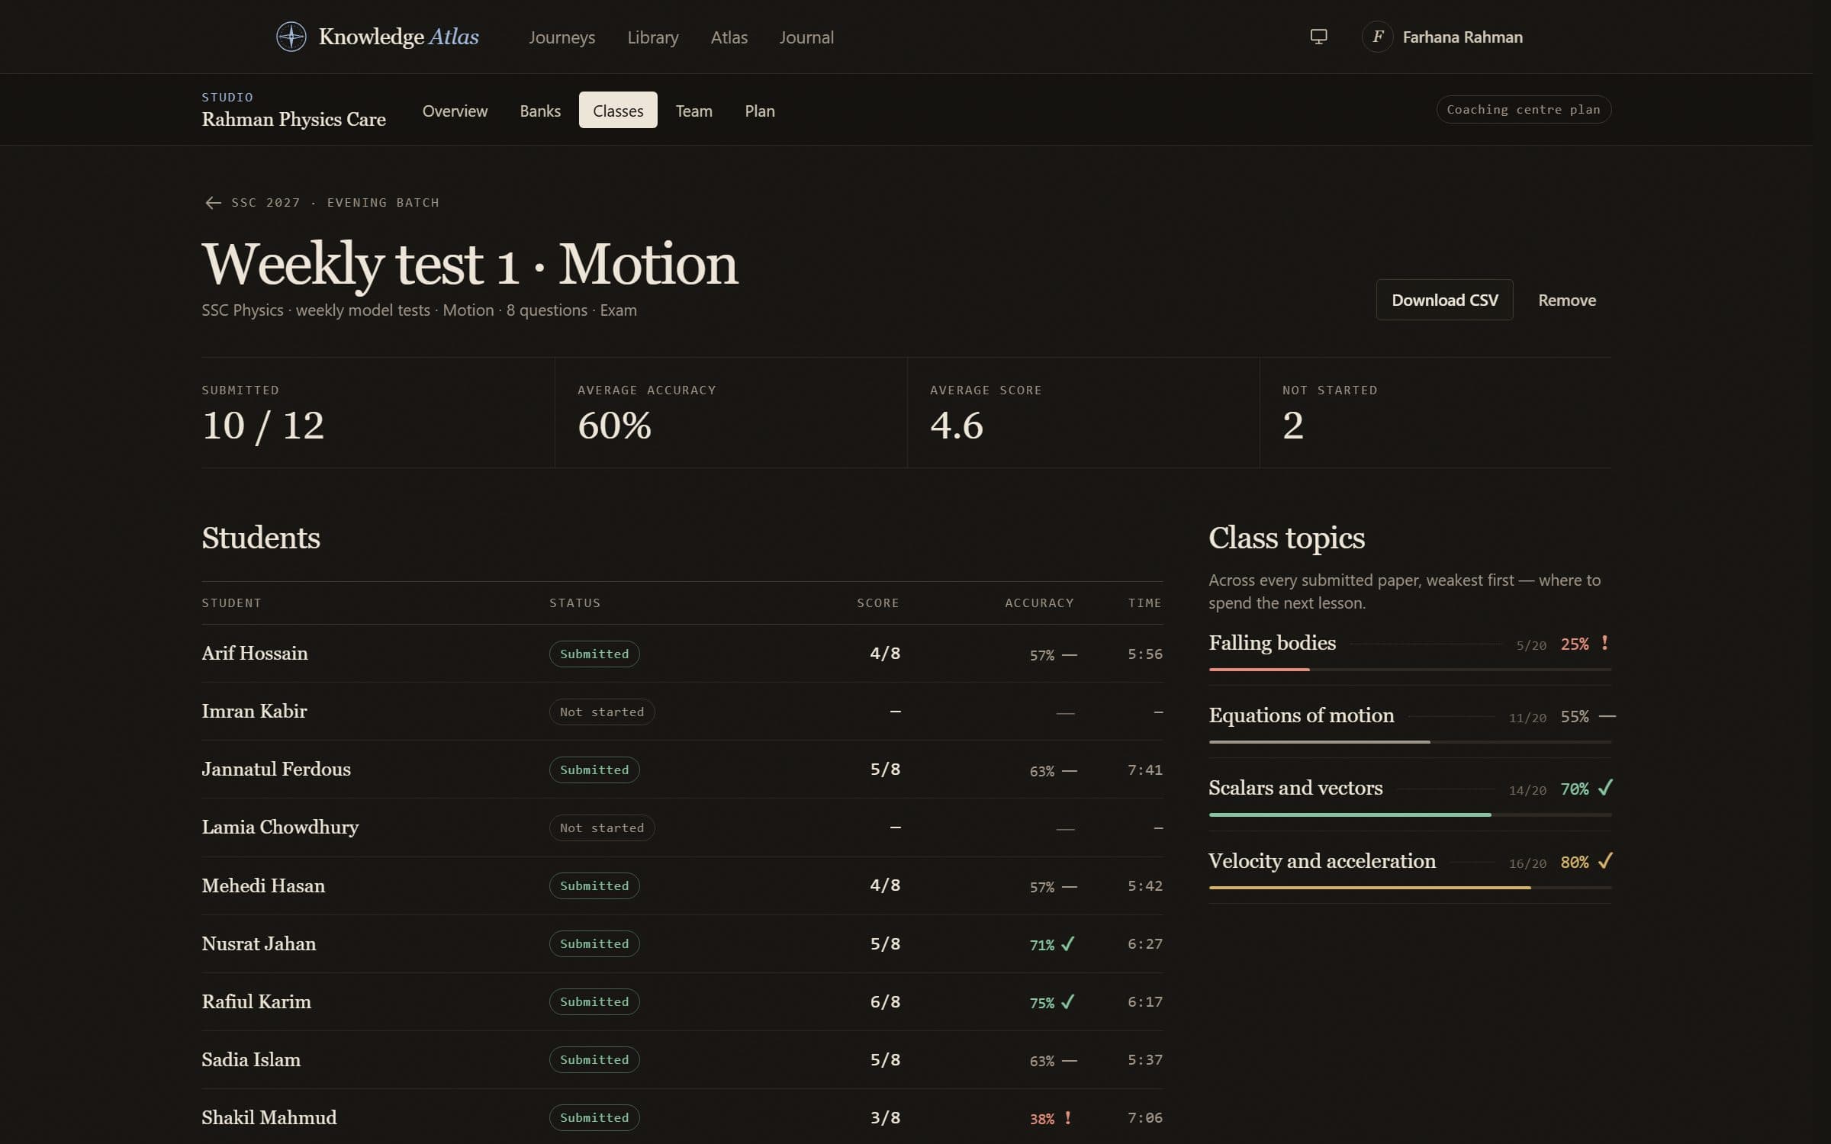Click the Remove button
Screen dimensions: 1831x1144
pyautogui.click(x=1566, y=300)
